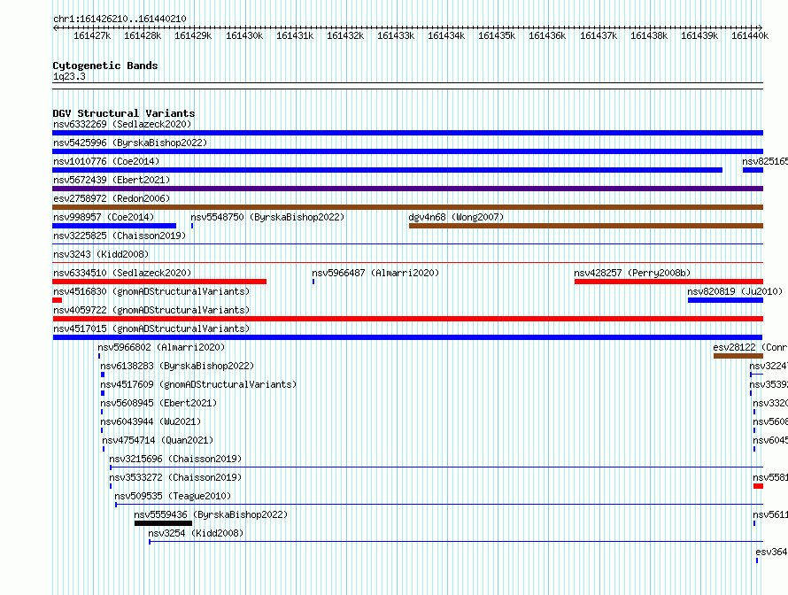Select nsv820819 (Ju2010) label
The height and width of the screenshot is (595, 788).
pos(735,291)
